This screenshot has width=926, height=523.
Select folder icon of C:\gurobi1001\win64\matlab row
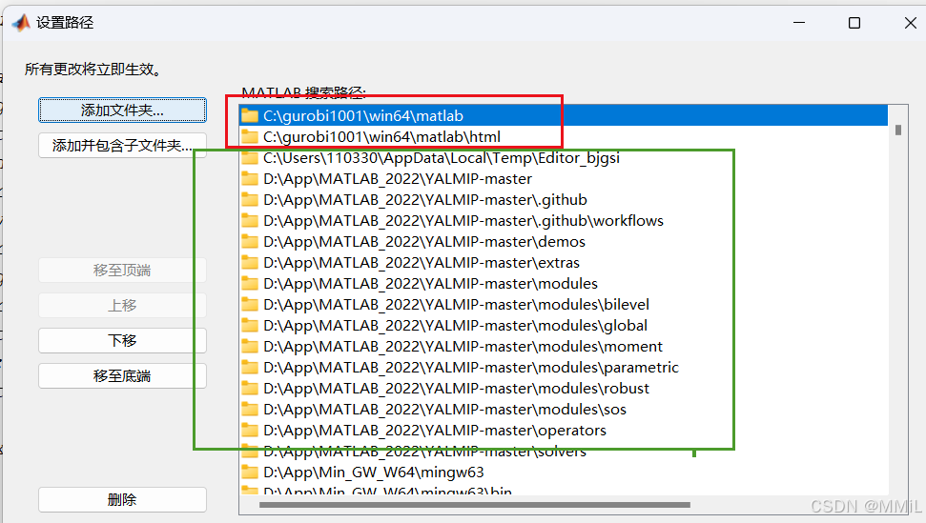point(250,115)
